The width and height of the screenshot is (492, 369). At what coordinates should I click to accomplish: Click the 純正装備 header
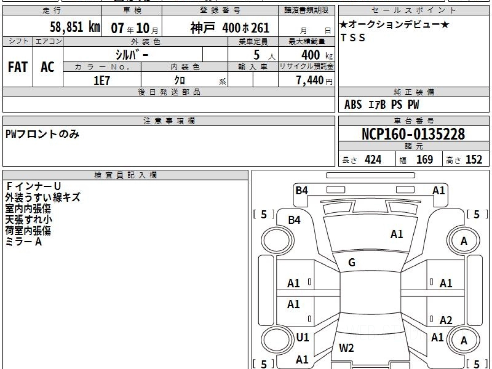pyautogui.click(x=414, y=92)
